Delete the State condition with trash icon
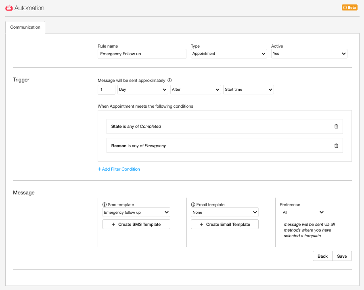The height and width of the screenshot is (290, 364). 336,126
